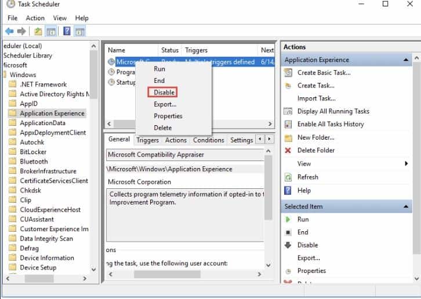Choose End in the context menu
The height and width of the screenshot is (299, 421).
(159, 81)
